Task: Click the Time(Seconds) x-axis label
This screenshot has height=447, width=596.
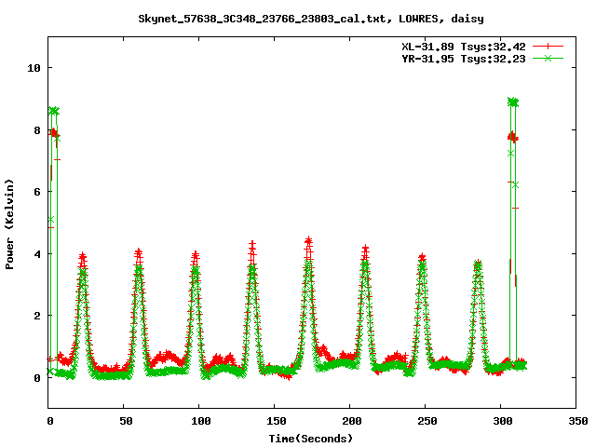Action: tap(310, 438)
